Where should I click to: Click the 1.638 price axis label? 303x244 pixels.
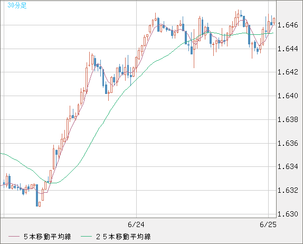288,119
